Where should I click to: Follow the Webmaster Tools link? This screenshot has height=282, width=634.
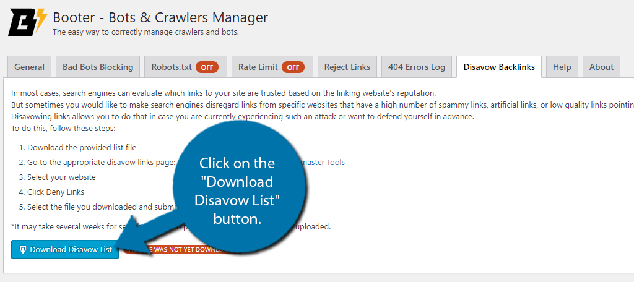coord(323,163)
